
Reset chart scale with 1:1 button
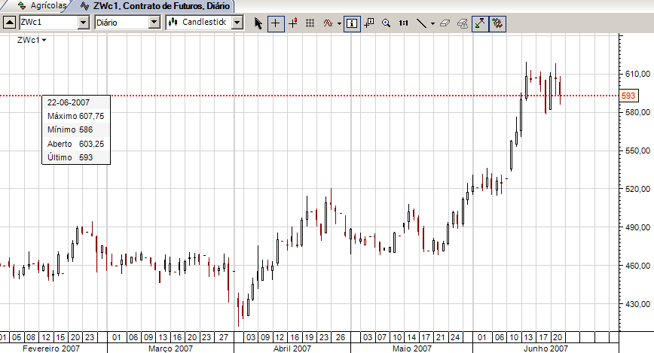tap(403, 23)
